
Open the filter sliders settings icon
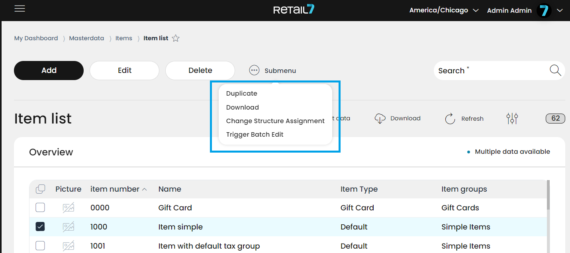point(512,118)
